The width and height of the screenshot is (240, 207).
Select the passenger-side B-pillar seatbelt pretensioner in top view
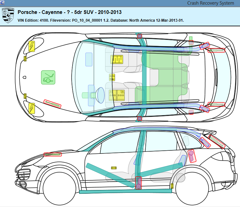click(x=140, y=36)
